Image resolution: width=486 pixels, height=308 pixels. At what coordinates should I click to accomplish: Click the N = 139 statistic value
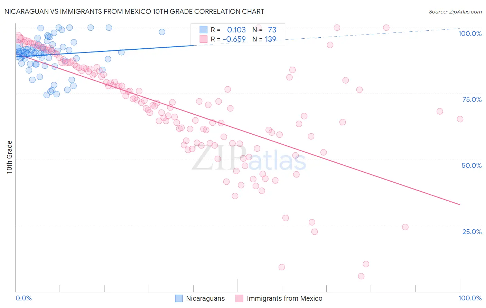click(264, 39)
